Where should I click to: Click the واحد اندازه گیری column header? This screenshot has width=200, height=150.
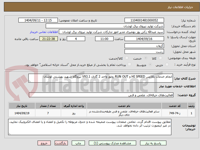tap(74, 106)
